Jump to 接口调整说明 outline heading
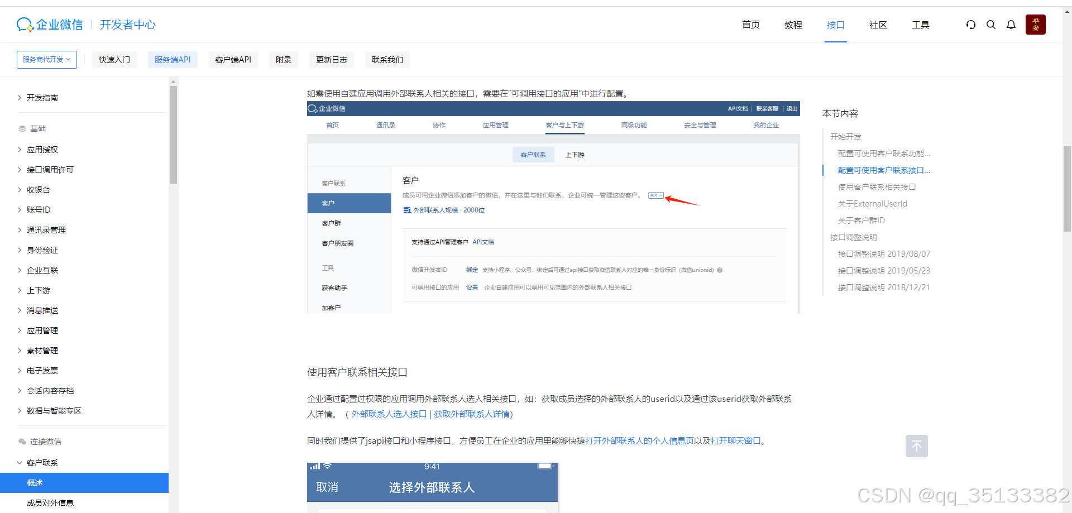 854,237
